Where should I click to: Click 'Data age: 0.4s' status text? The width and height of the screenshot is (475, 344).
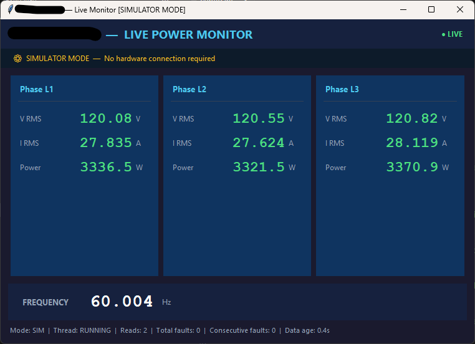point(307,330)
